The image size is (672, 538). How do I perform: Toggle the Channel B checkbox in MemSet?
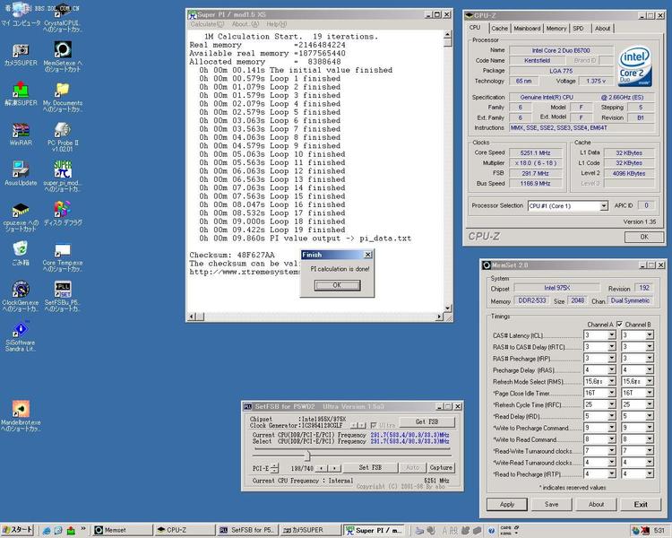coord(619,325)
